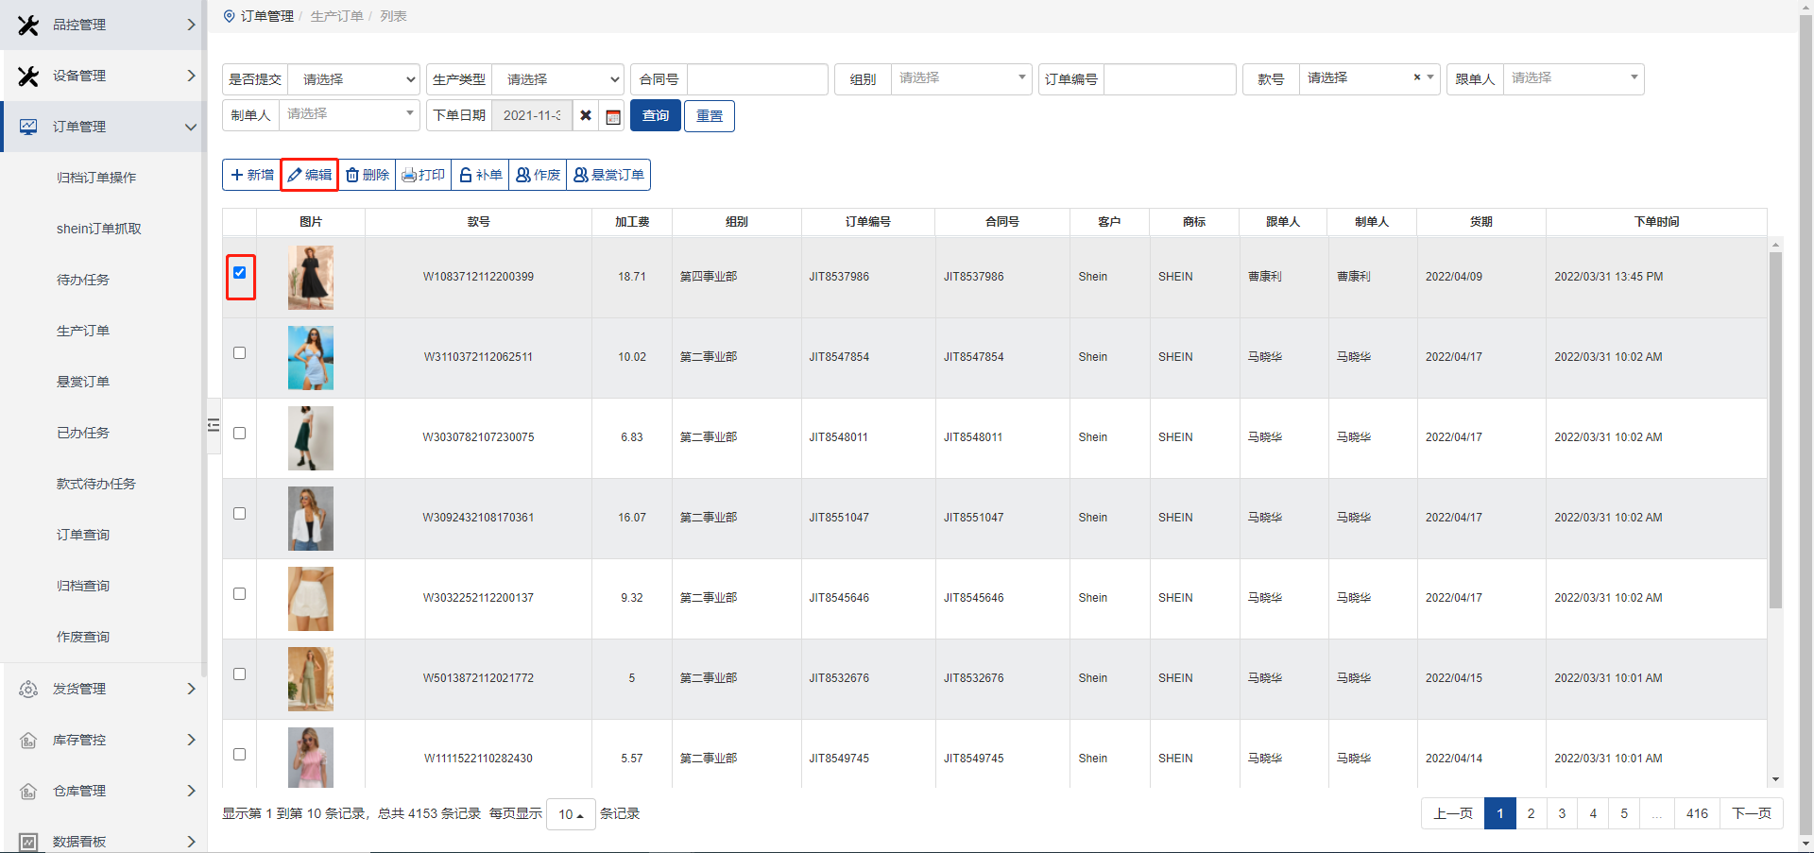Click the 合同号 input field

tap(757, 79)
